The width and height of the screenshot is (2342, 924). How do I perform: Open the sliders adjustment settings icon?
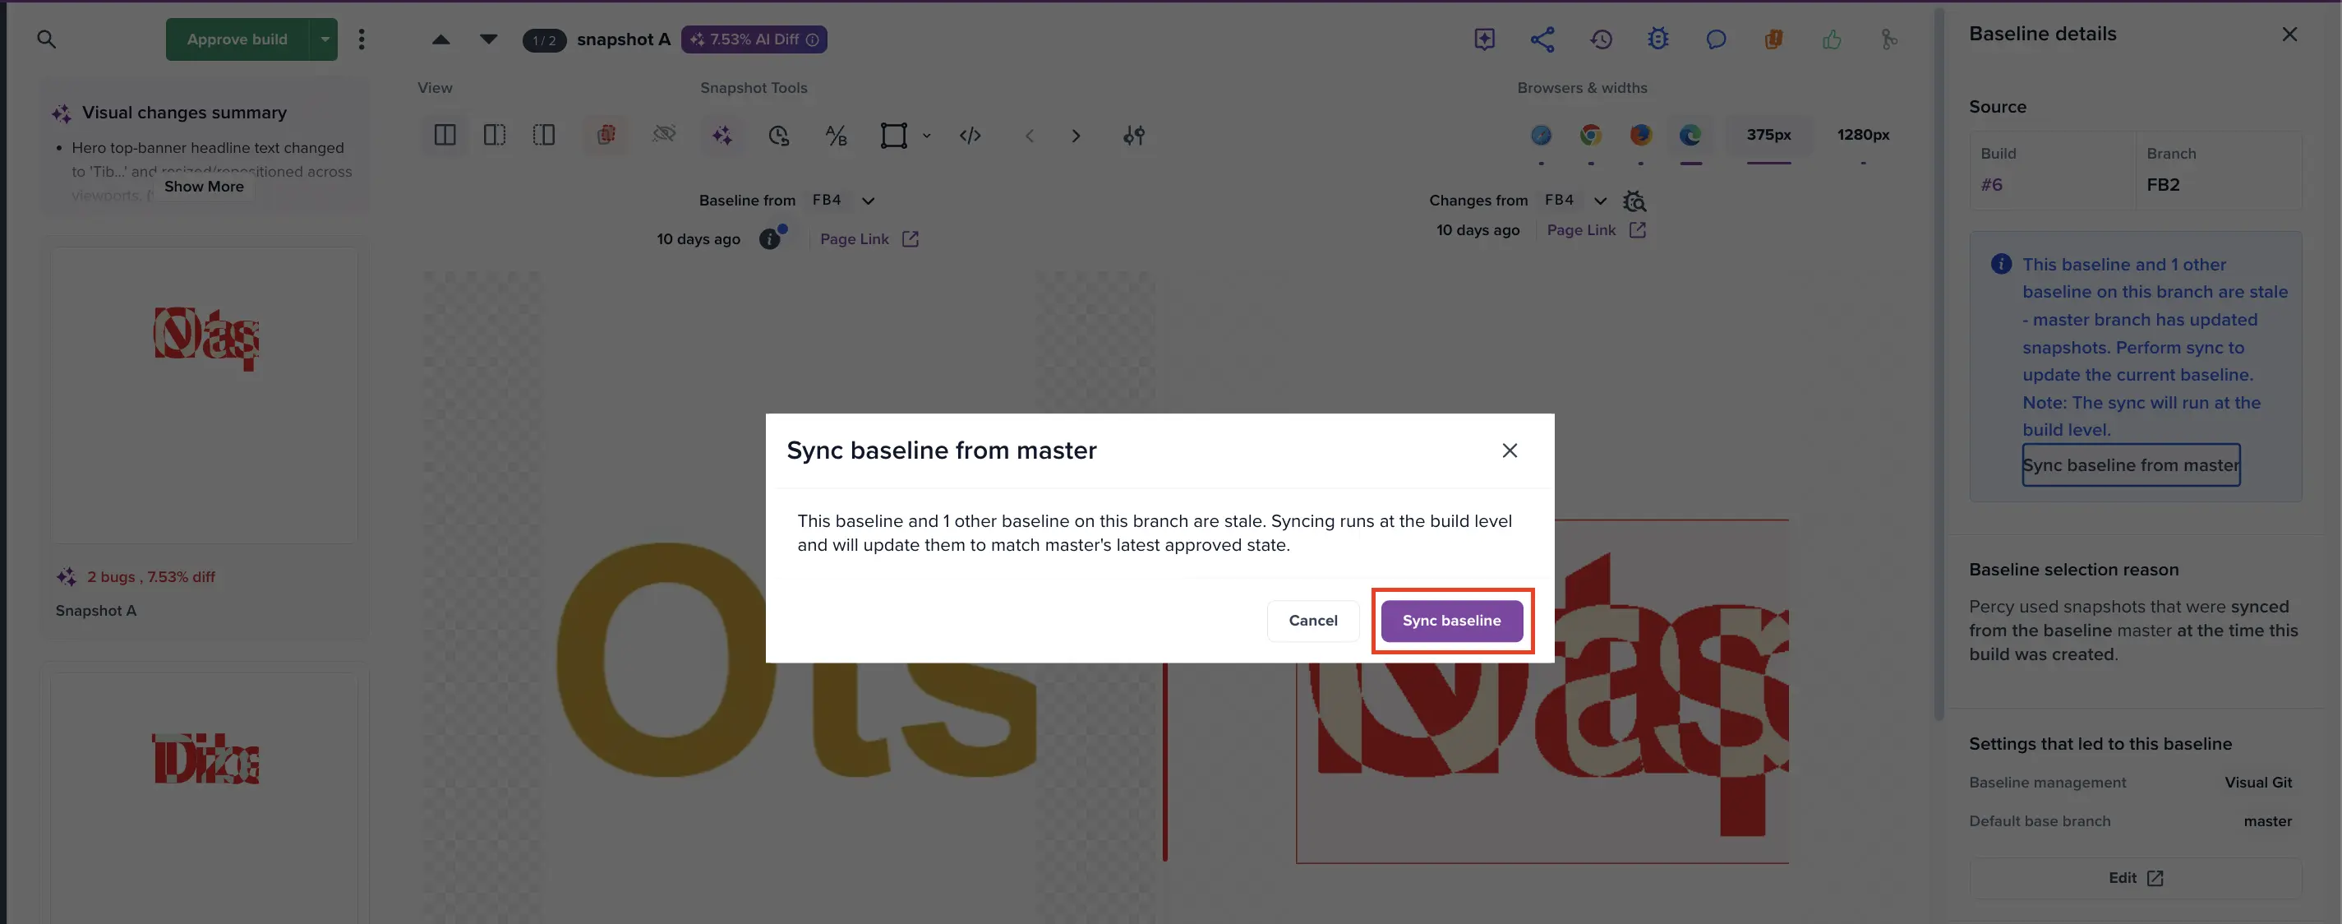click(x=1134, y=136)
